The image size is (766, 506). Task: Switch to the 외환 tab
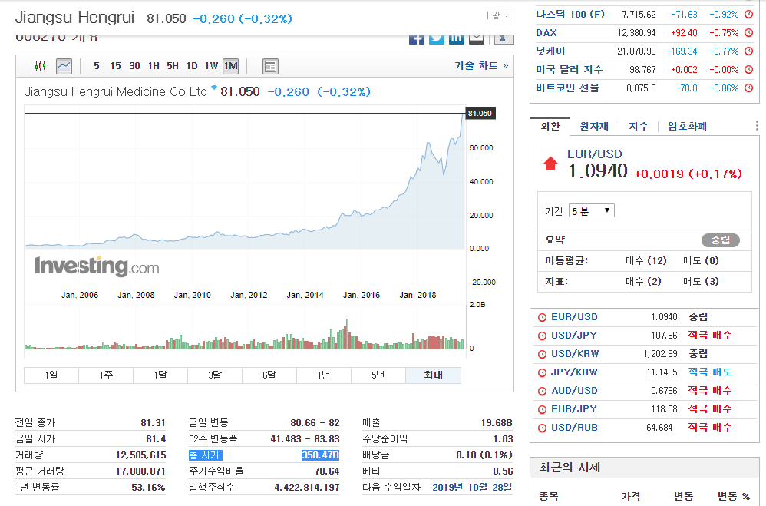click(550, 126)
